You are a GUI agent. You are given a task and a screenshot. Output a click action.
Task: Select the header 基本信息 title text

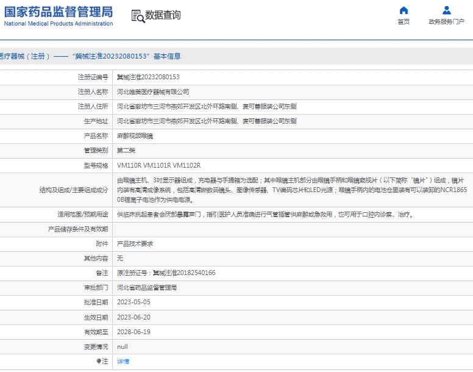pyautogui.click(x=167, y=56)
